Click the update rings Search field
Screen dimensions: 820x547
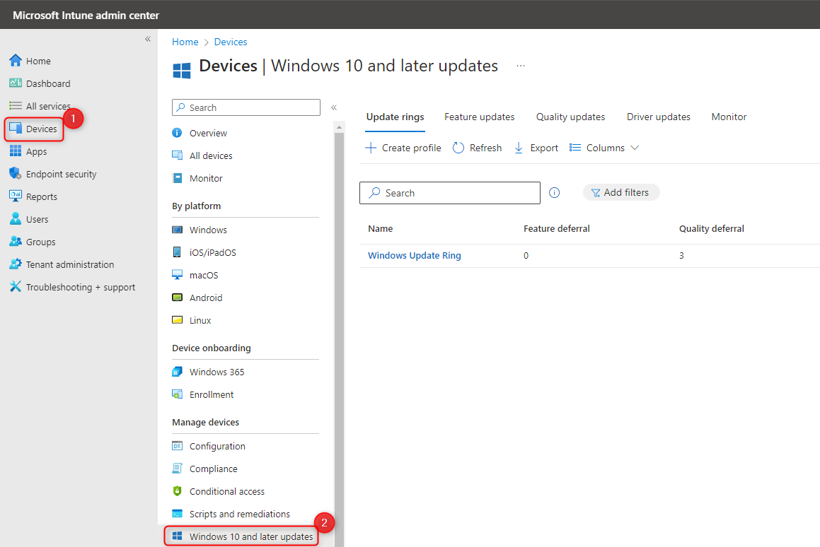coord(449,192)
